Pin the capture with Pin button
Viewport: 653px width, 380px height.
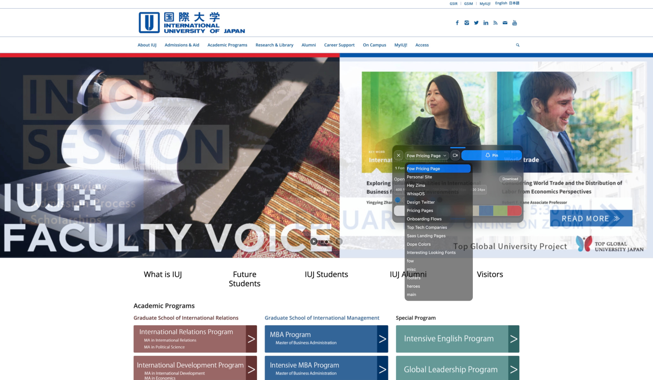tap(491, 155)
